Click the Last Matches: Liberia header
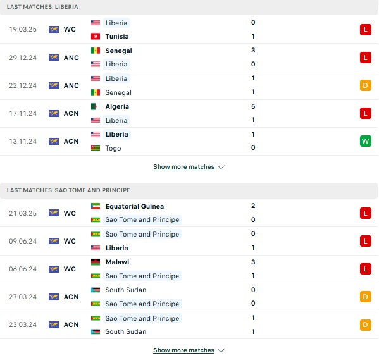 click(42, 7)
